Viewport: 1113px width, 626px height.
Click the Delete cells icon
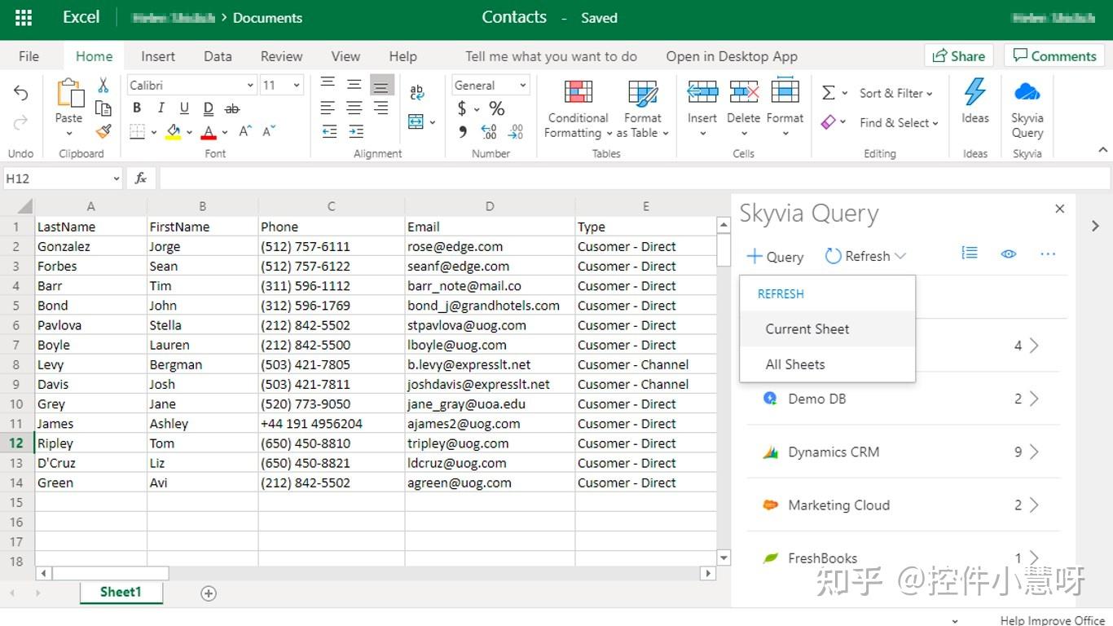tap(743, 92)
